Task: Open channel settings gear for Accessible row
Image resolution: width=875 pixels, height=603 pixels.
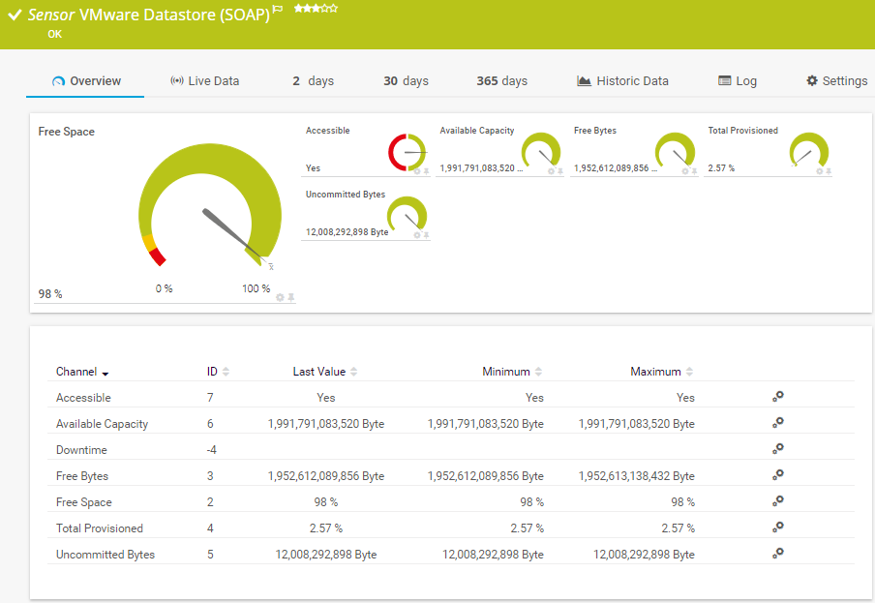Action: [x=777, y=397]
